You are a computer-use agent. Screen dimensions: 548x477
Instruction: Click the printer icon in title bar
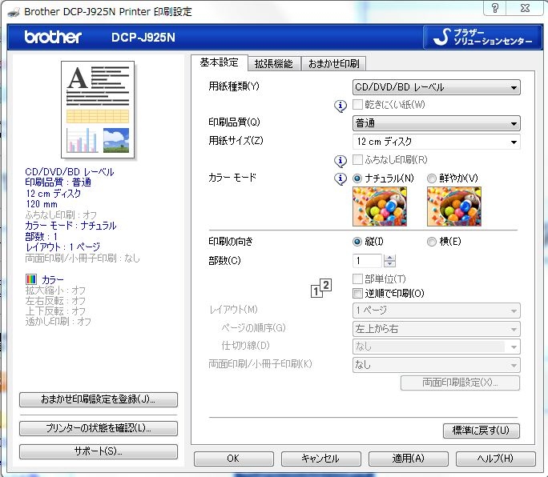pyautogui.click(x=14, y=13)
